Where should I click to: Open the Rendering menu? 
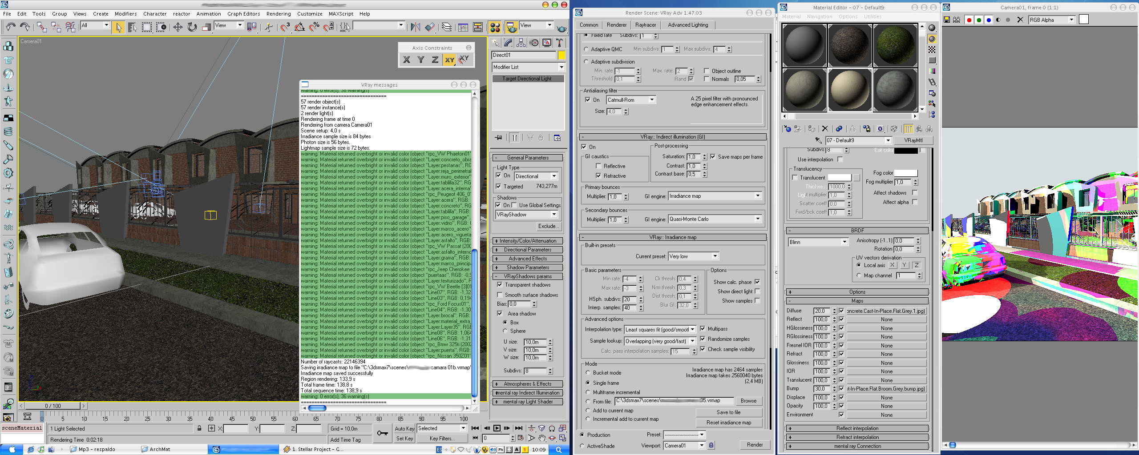click(279, 14)
